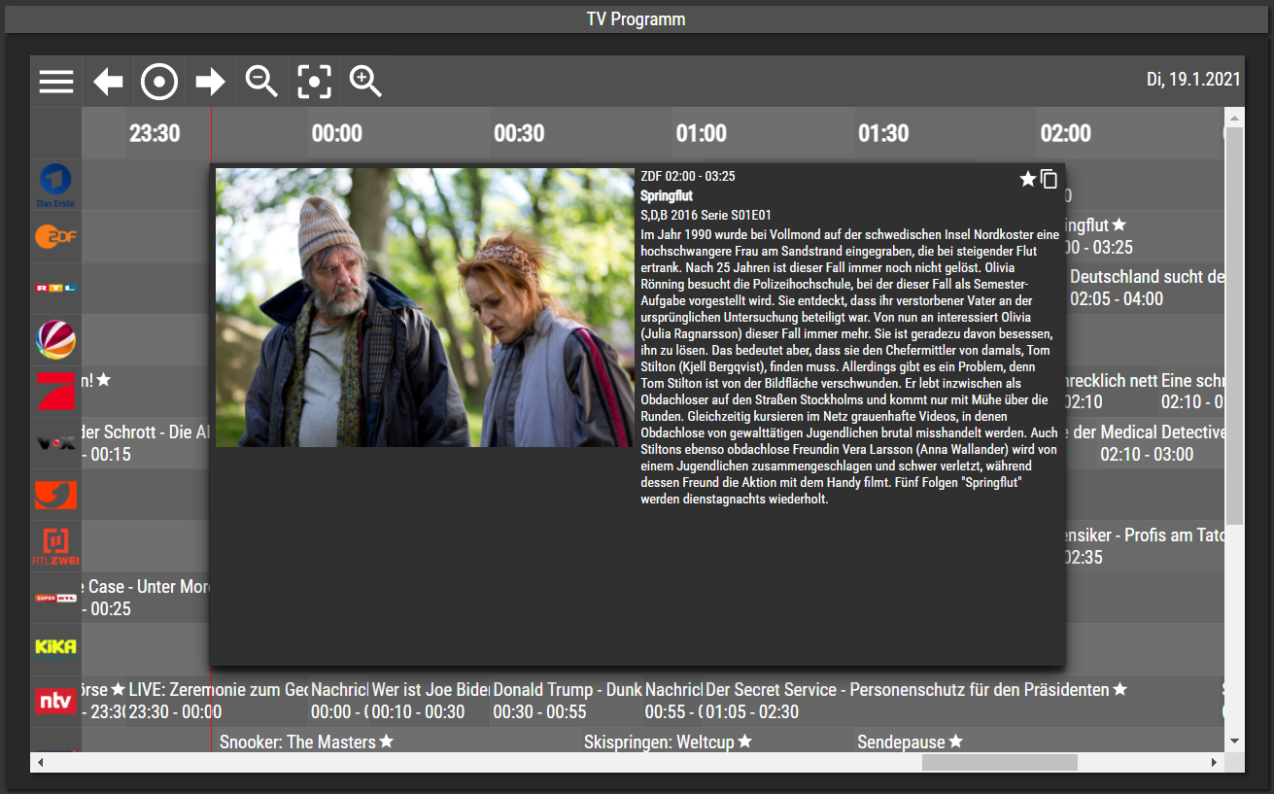The image size is (1274, 794).
Task: Click the 00:00 time header
Action: (x=337, y=133)
